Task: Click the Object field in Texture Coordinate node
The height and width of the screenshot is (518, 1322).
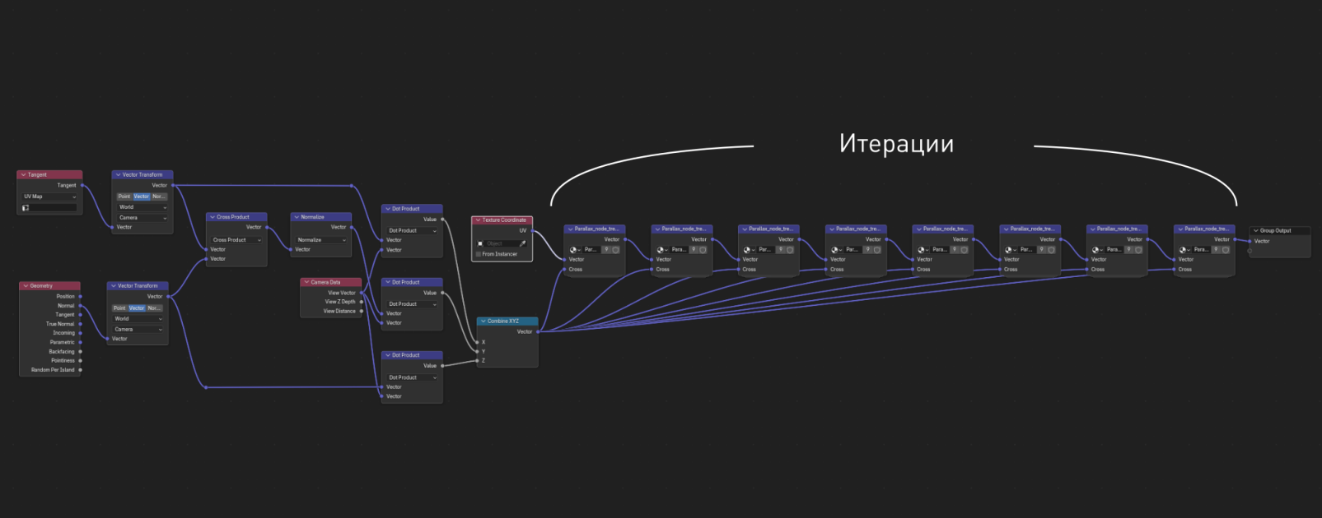Action: click(x=502, y=243)
